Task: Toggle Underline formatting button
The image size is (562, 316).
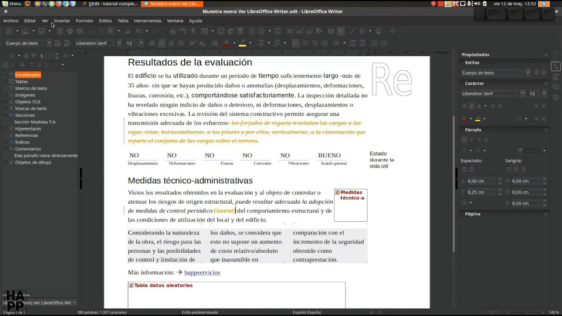Action: 171,43
